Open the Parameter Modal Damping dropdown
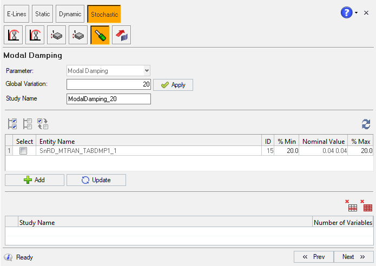Viewport: 376px width, 266px height. click(108, 71)
